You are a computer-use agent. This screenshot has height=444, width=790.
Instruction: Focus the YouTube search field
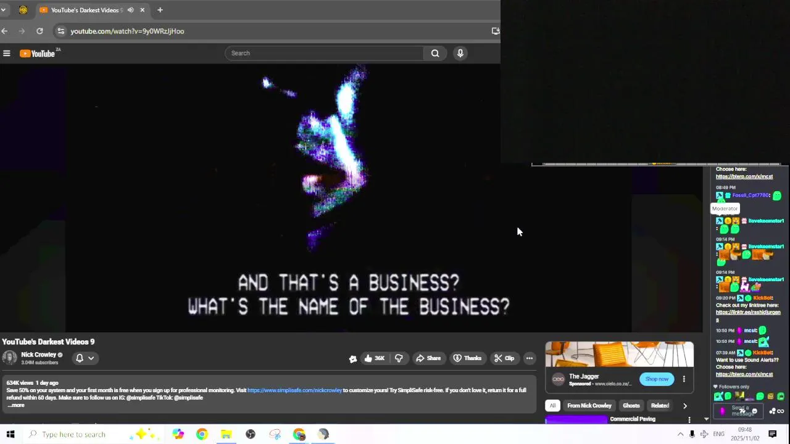click(x=324, y=53)
